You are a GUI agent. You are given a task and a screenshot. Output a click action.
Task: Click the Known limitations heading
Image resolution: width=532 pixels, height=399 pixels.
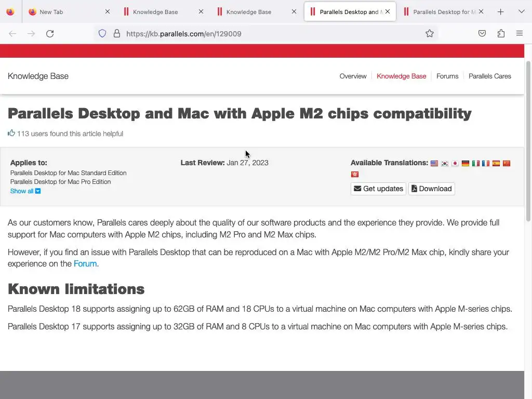tap(76, 289)
